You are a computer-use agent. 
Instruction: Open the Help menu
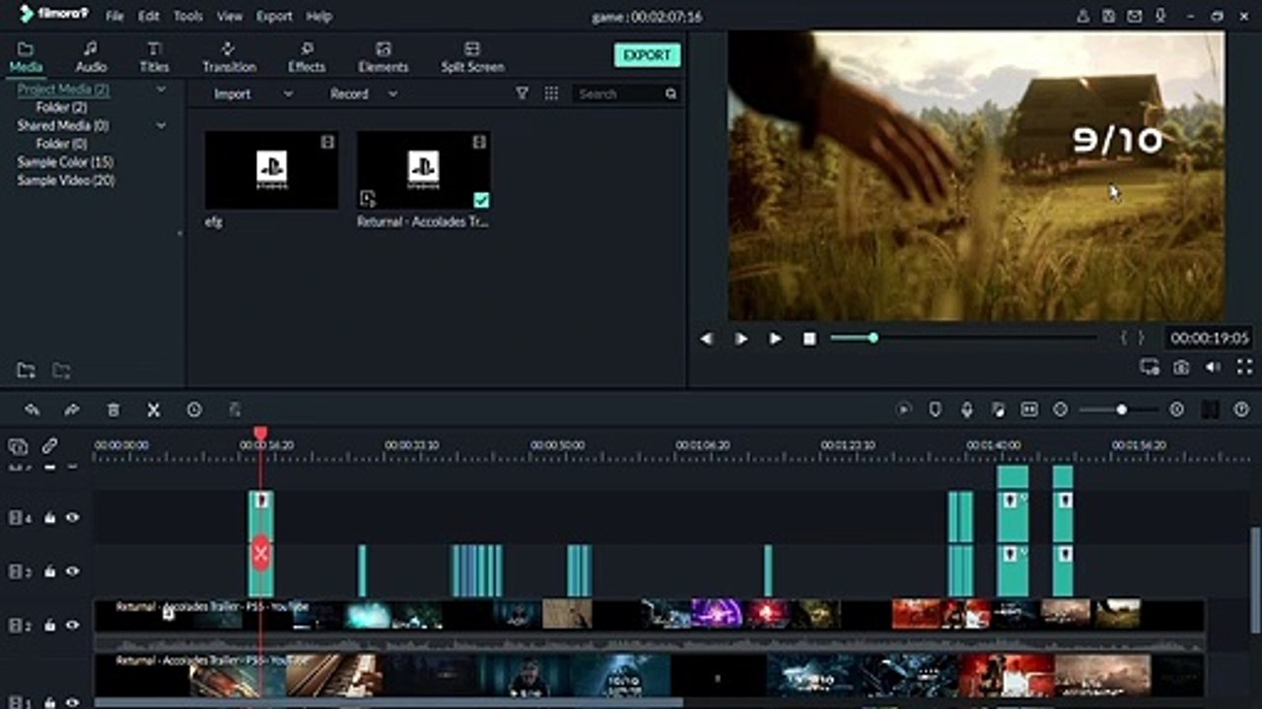[318, 16]
